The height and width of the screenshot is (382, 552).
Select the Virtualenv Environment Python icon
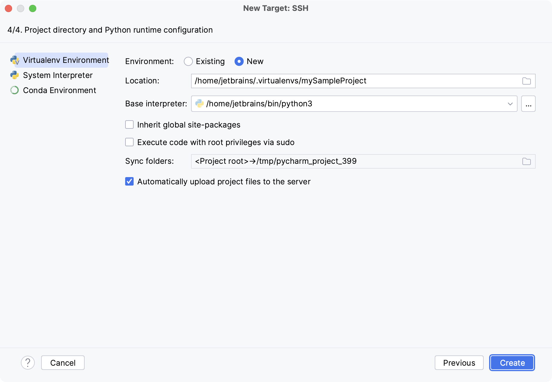[x=15, y=60]
